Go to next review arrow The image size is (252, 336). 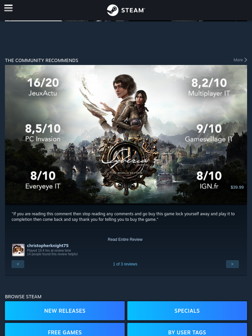click(232, 264)
